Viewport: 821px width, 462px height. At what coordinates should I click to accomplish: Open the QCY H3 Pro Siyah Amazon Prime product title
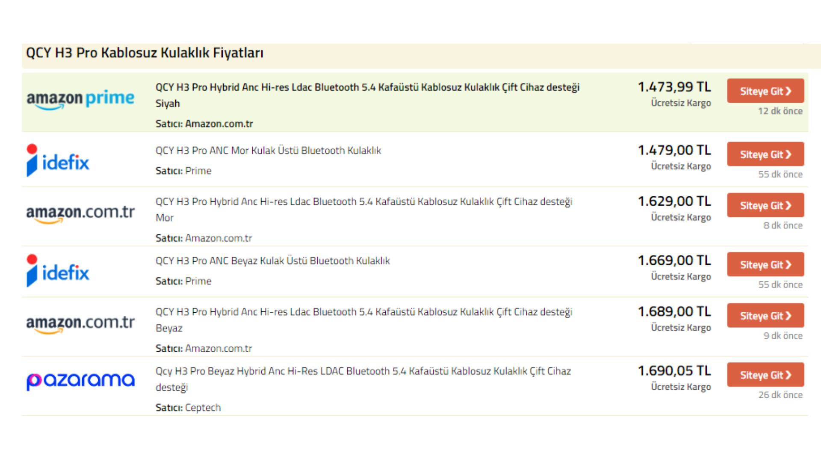click(x=367, y=95)
